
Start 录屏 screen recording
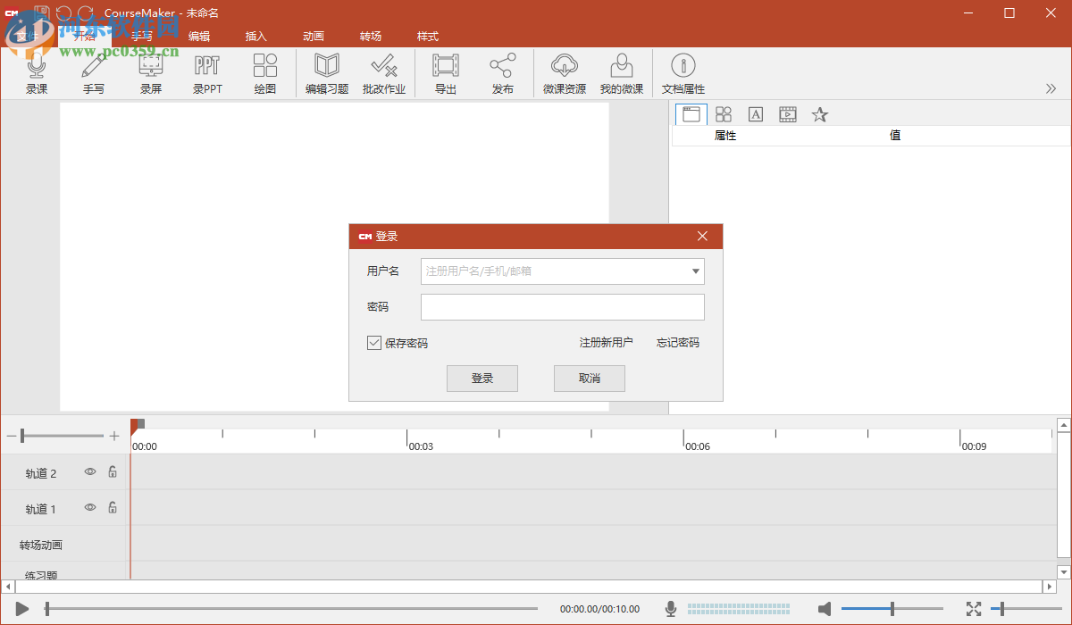(x=150, y=71)
